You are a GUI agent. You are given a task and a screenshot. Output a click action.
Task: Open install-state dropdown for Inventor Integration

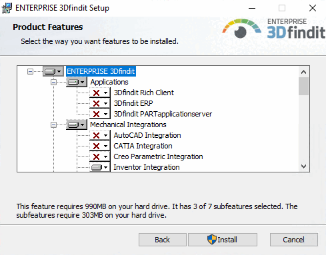[100, 167]
